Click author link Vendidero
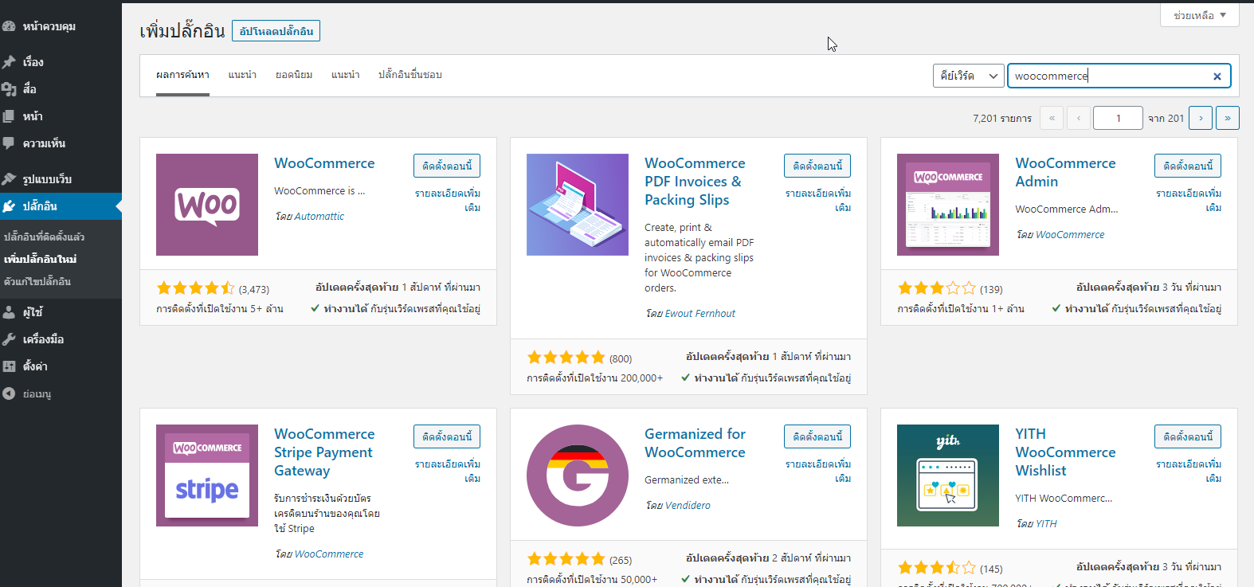Screen dimensions: 1254x587 pyautogui.click(x=688, y=506)
